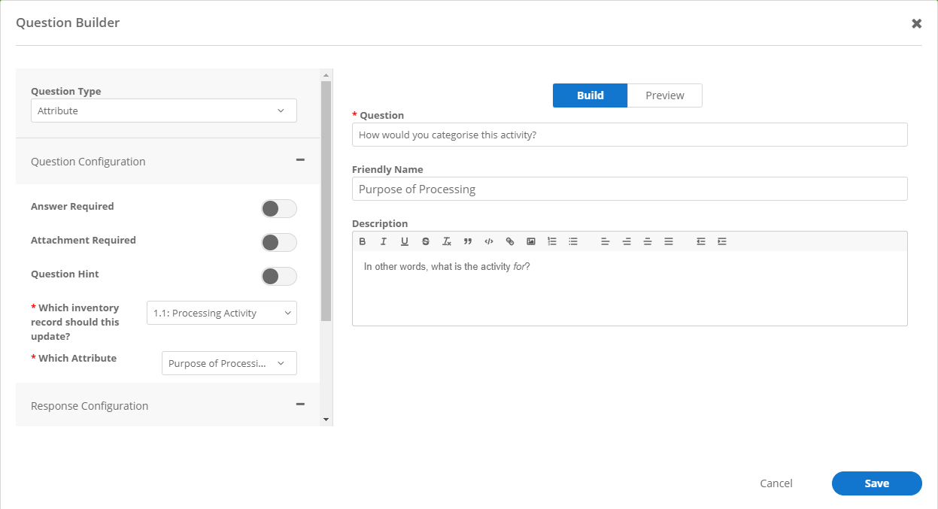This screenshot has height=509, width=938.
Task: Collapse the Question Configuration section
Action: click(x=300, y=160)
